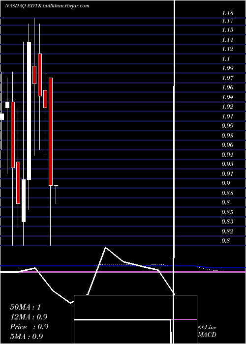Click the 0.82 price level label
The width and height of the screenshot is (246, 344).
pos(227,231)
